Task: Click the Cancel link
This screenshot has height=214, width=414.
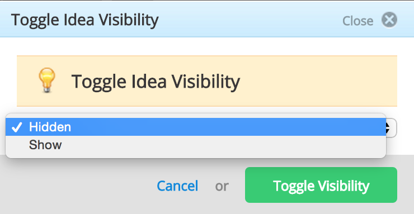Action: pos(177,186)
